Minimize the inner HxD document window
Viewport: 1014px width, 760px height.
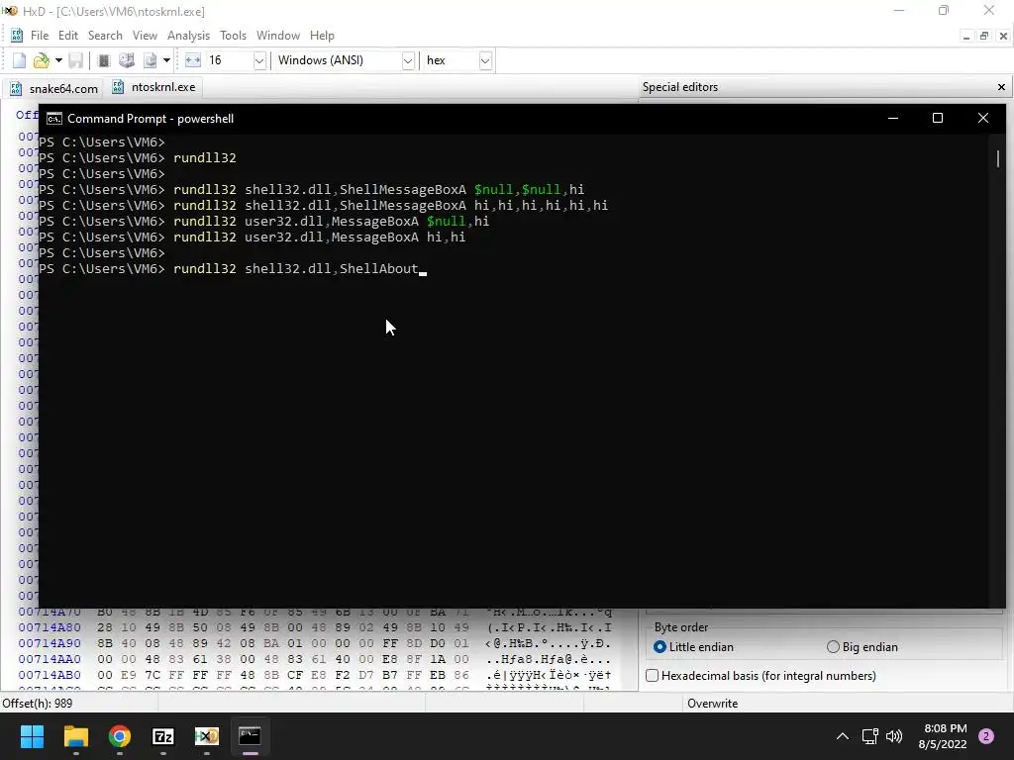(966, 37)
